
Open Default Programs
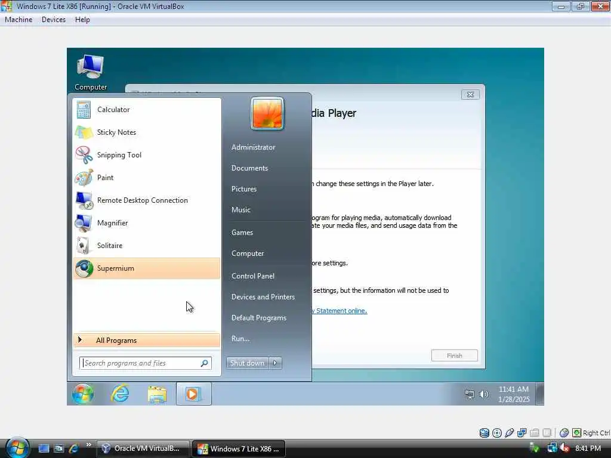(x=259, y=318)
